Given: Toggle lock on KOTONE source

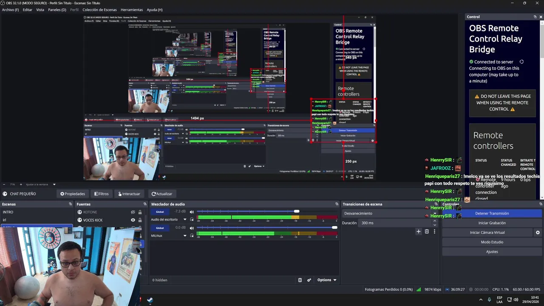Looking at the screenshot, I should 140,212.
